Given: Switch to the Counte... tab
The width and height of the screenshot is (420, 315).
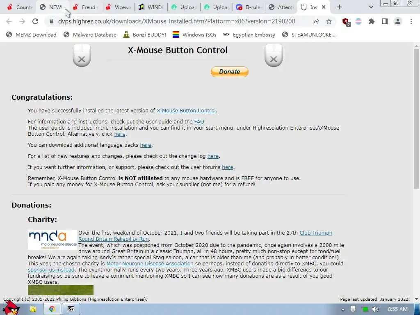Looking at the screenshot, I should pyautogui.click(x=20, y=7).
